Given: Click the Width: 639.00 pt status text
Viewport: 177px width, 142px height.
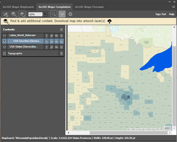Looking at the screenshot, I should (103, 138).
